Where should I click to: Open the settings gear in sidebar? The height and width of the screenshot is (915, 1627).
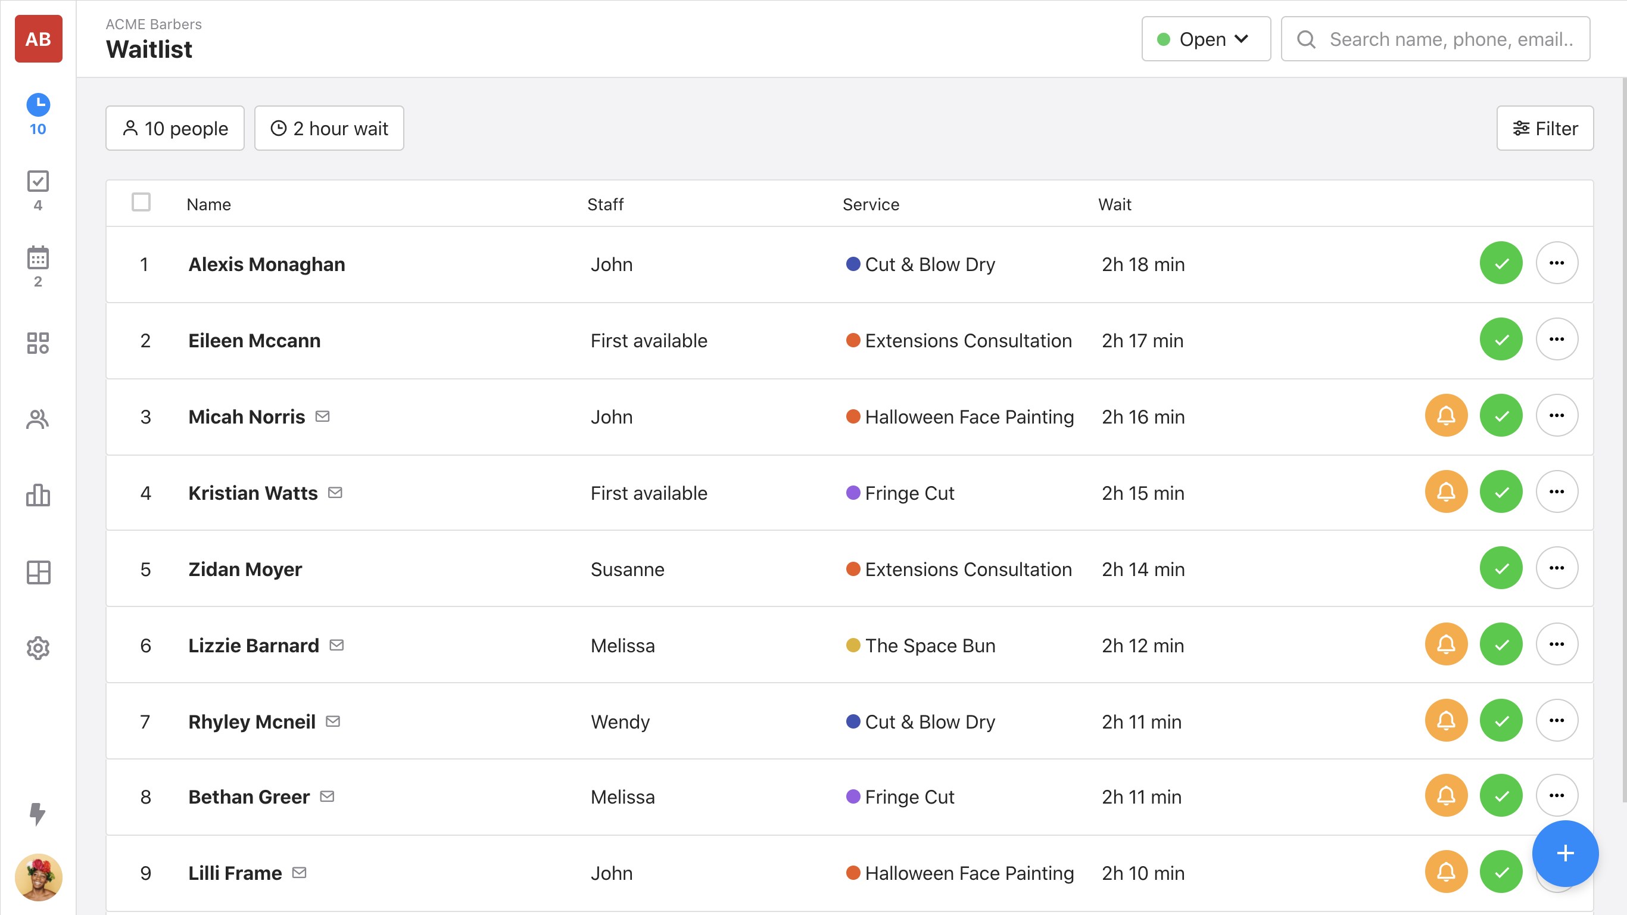pyautogui.click(x=38, y=648)
